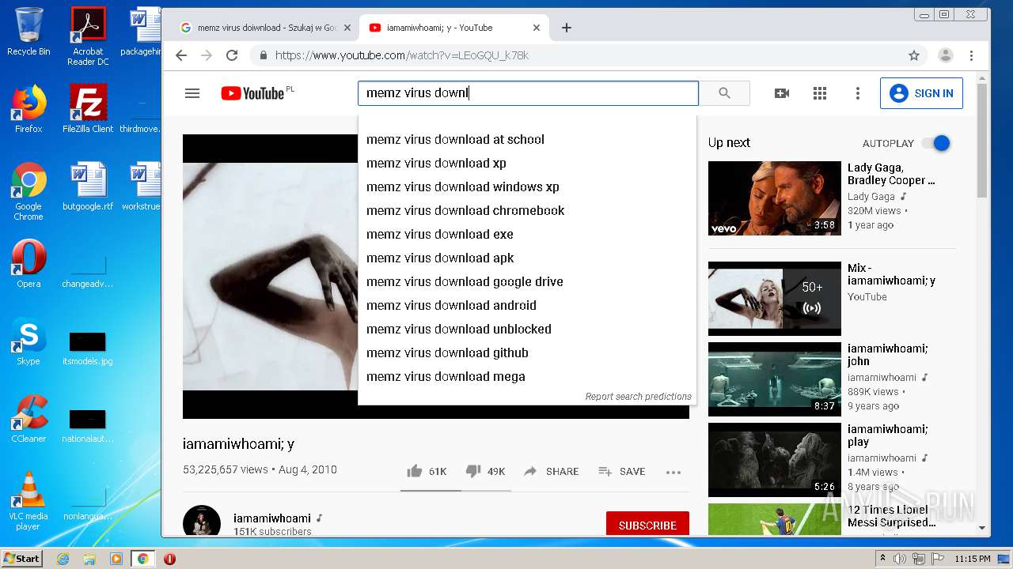The height and width of the screenshot is (569, 1013).
Task: Choose suggestion 'memz virus download at school'
Action: [527, 139]
